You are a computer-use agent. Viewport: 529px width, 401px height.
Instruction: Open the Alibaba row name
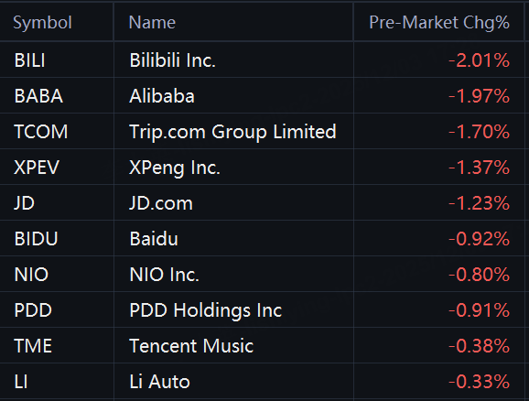(x=162, y=96)
